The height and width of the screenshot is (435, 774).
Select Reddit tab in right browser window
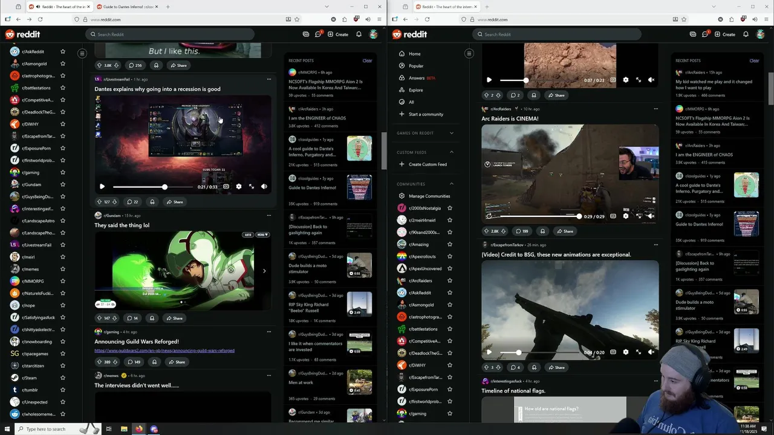tap(446, 7)
